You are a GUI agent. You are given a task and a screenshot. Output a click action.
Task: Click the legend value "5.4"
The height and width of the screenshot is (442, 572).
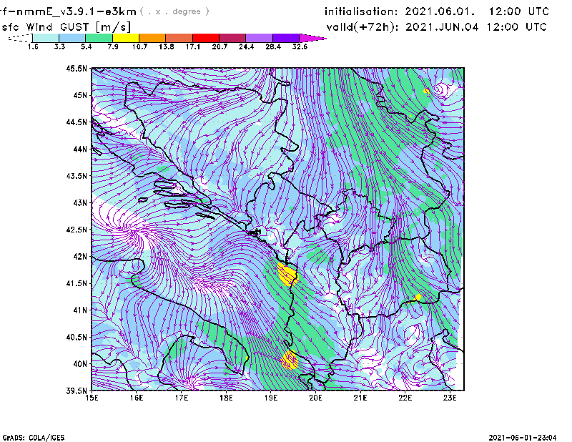(x=86, y=46)
